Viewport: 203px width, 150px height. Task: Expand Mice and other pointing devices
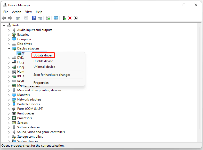point(9,90)
